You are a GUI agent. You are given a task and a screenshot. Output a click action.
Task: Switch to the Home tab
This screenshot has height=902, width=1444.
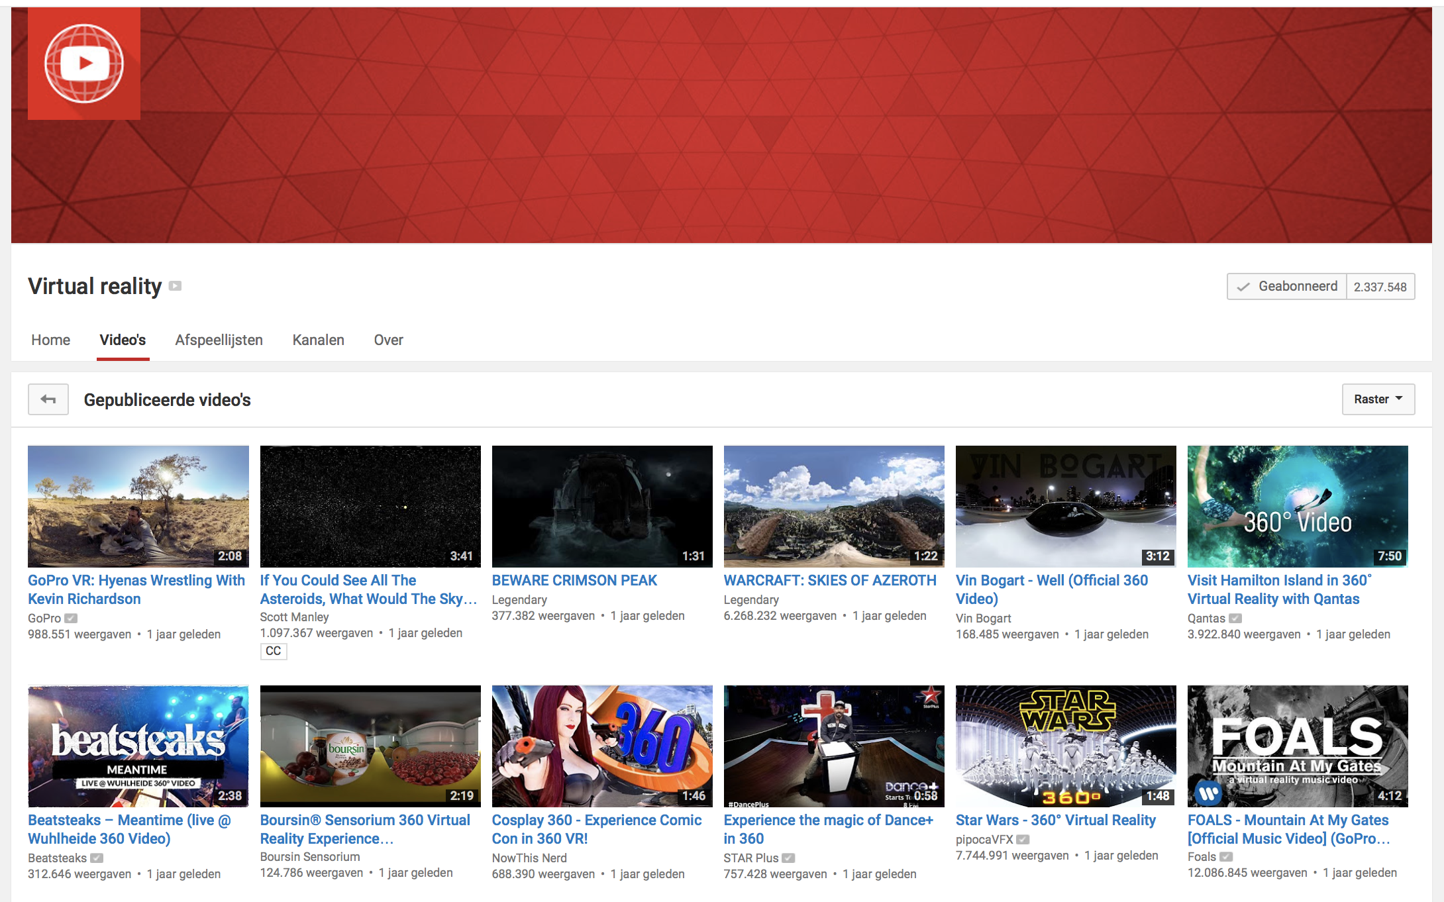pyautogui.click(x=50, y=340)
